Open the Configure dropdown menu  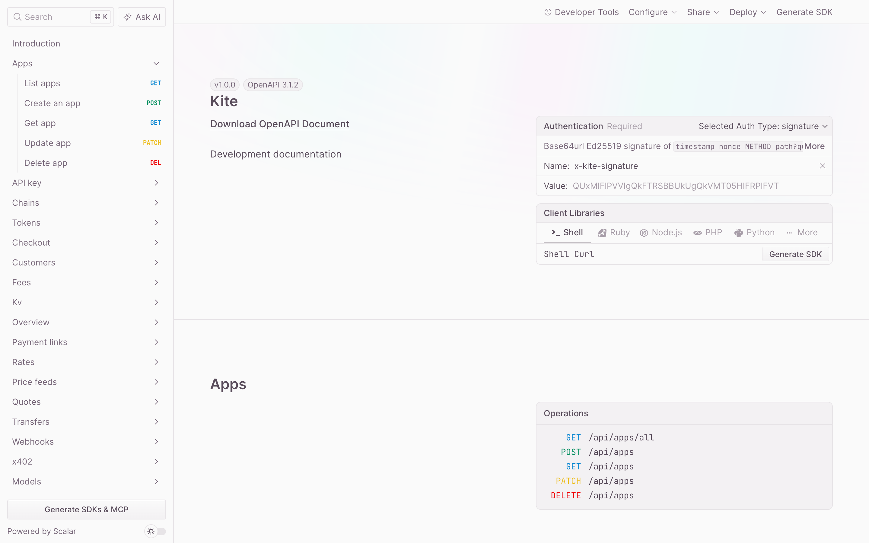[652, 12]
